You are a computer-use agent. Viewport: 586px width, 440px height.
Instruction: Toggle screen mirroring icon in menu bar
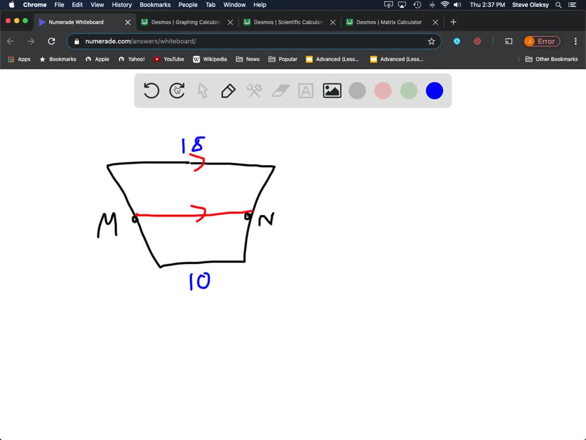402,5
